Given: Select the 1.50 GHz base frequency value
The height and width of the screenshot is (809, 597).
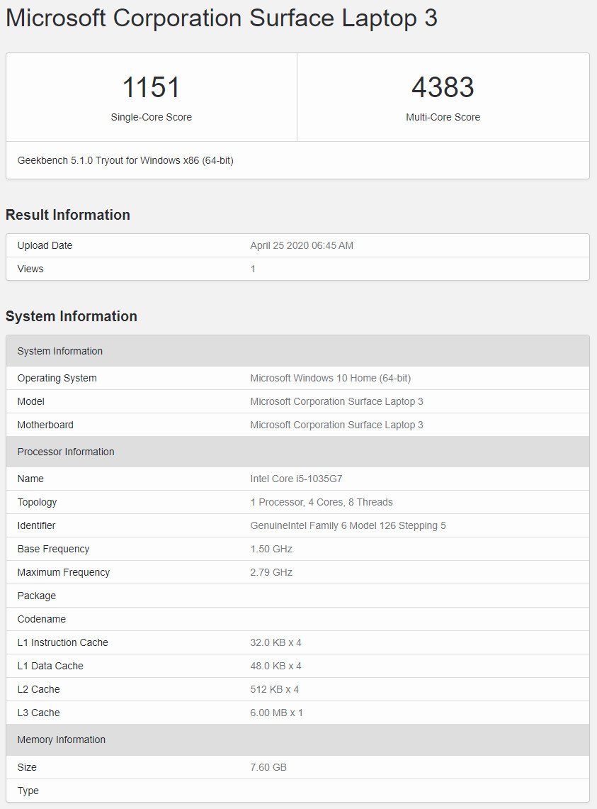Looking at the screenshot, I should tap(271, 549).
